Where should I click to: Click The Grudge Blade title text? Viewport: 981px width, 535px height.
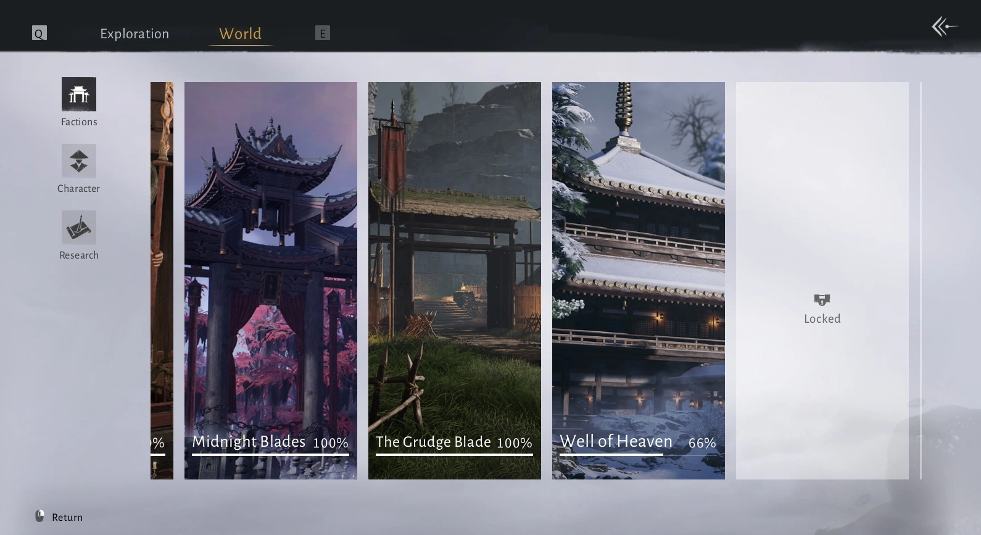433,442
